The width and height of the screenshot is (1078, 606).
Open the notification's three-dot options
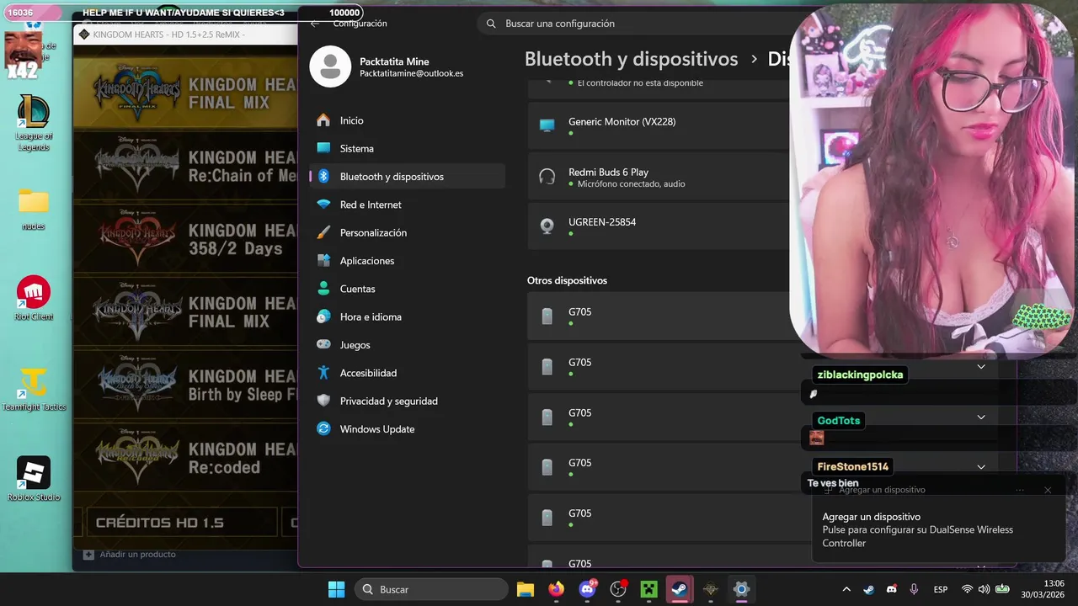point(1020,490)
